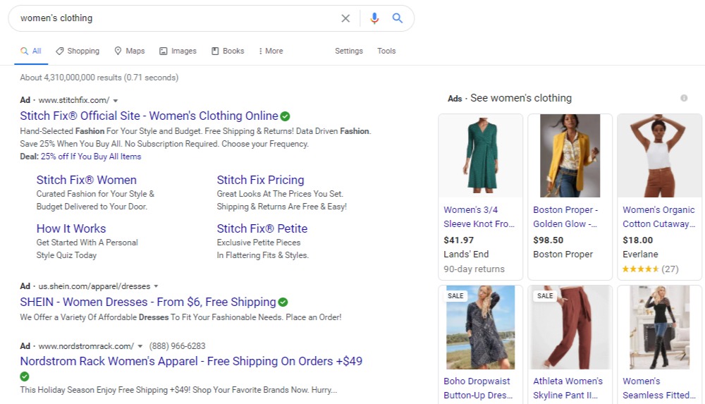The width and height of the screenshot is (705, 404).
Task: Switch to the Maps tab
Action: [x=130, y=51]
